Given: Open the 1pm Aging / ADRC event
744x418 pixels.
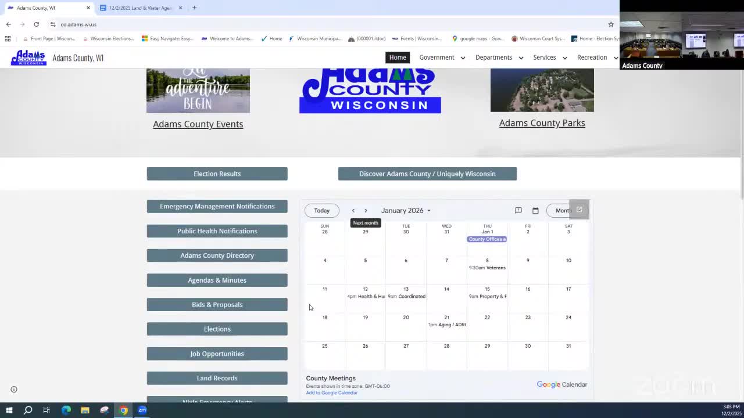Looking at the screenshot, I should click(446, 325).
